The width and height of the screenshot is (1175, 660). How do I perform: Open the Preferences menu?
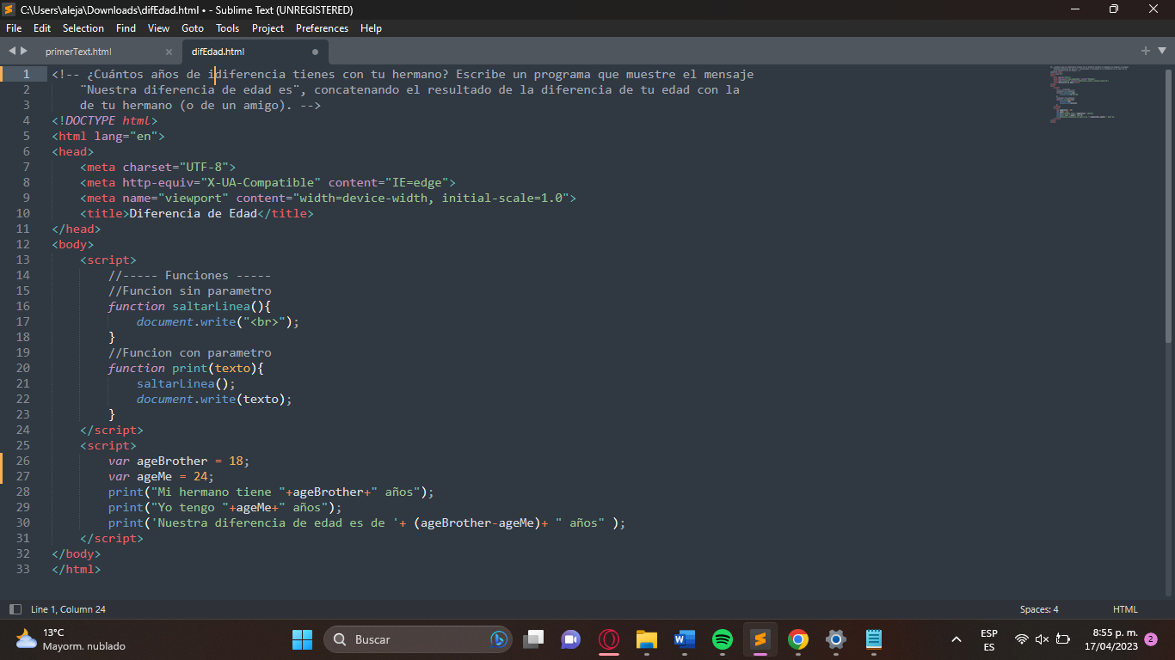point(322,28)
